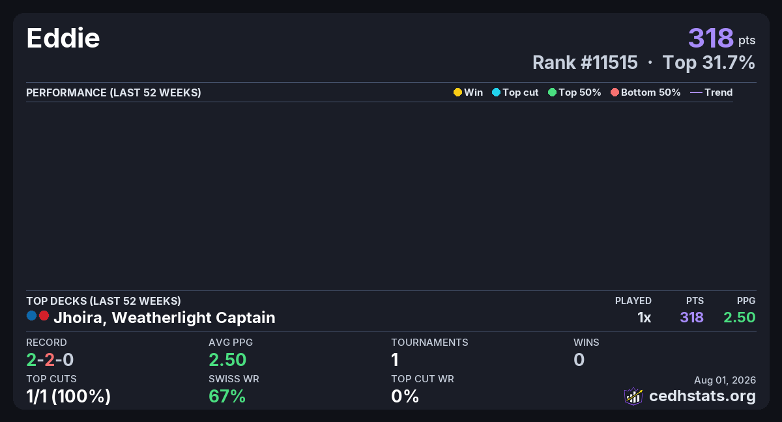Click the cyan Top cut legend dot
Screen dimensions: 782x422
click(x=496, y=92)
